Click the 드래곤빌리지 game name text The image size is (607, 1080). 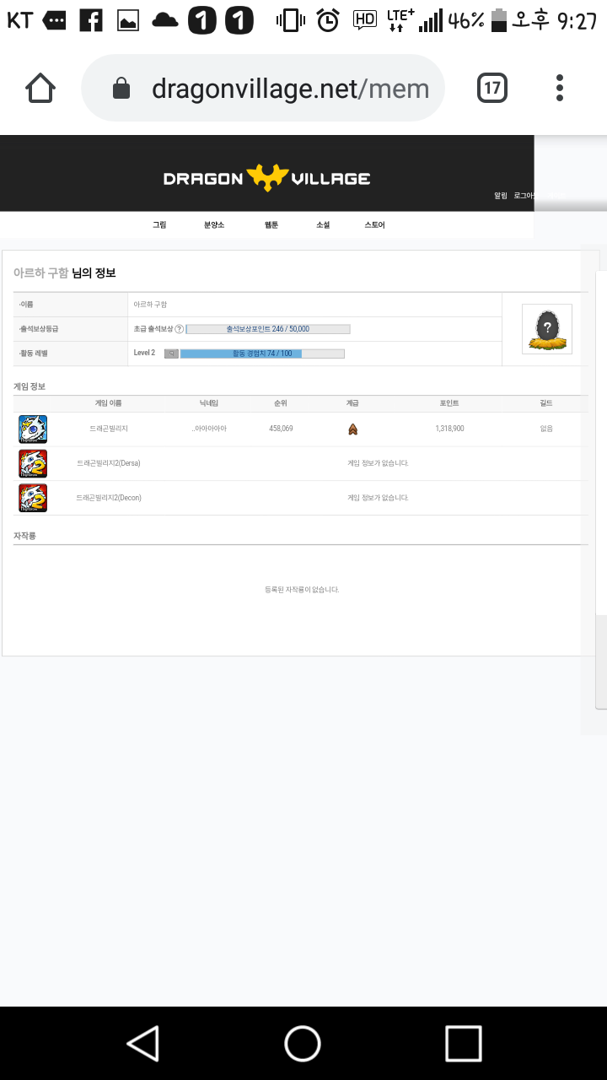coord(108,429)
